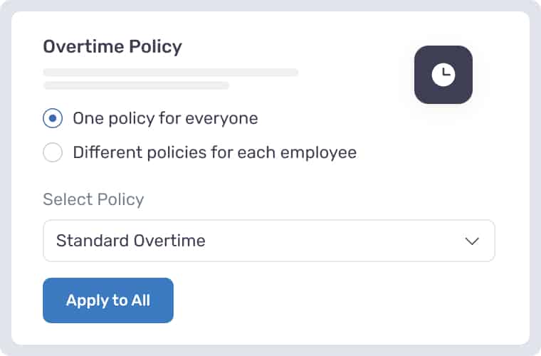Screen dimensions: 541x356
Task: Click the empty middle area of the policy dropdown
Action: click(x=331, y=241)
